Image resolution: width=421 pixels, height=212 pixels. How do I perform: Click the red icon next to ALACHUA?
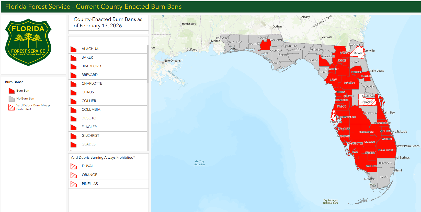[74, 49]
